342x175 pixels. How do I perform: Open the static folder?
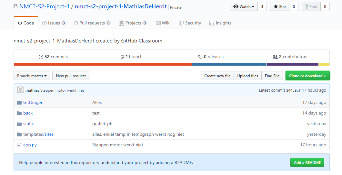[x=29, y=124]
